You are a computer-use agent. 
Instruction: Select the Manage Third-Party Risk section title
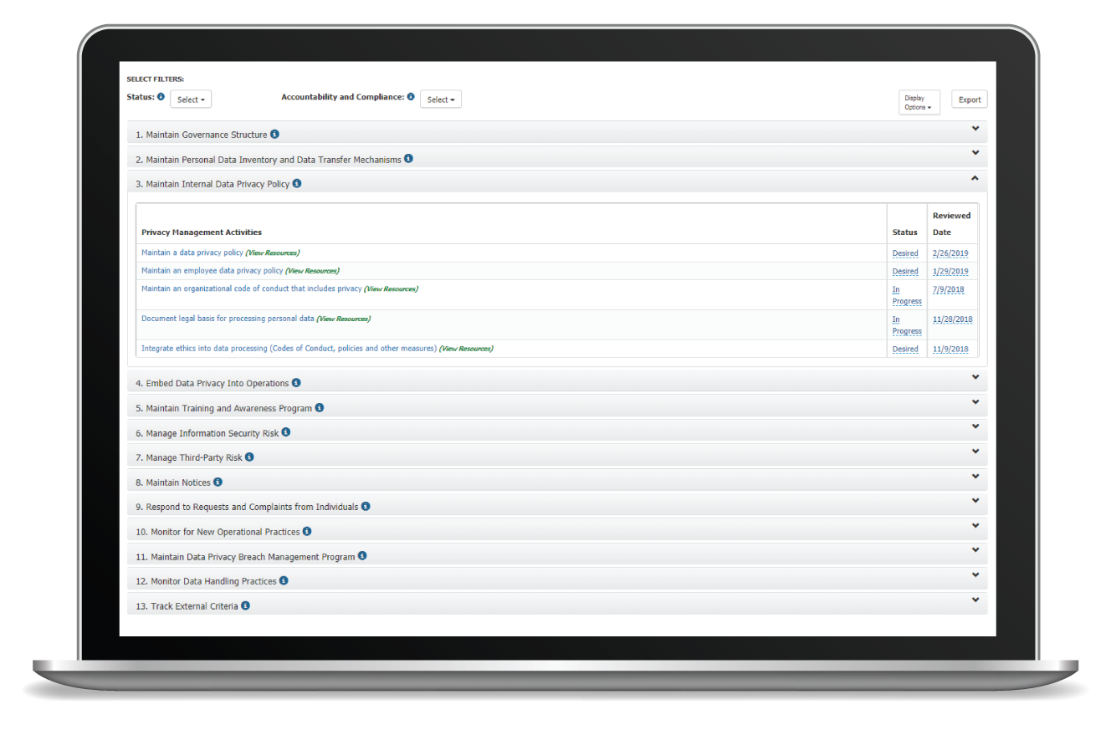pos(189,458)
